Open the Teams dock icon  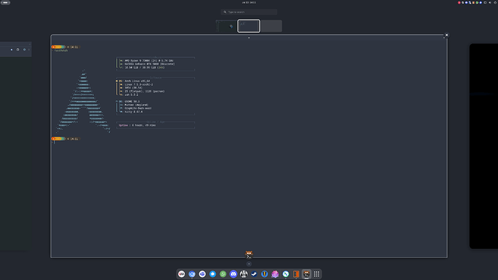(202, 274)
